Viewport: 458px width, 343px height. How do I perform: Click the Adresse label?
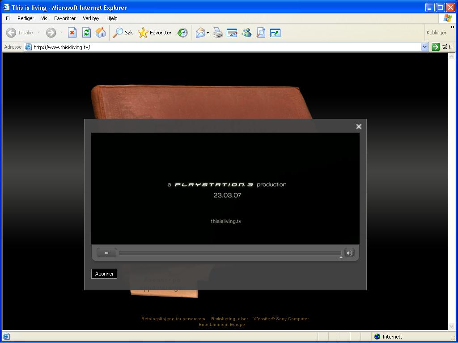tap(13, 47)
